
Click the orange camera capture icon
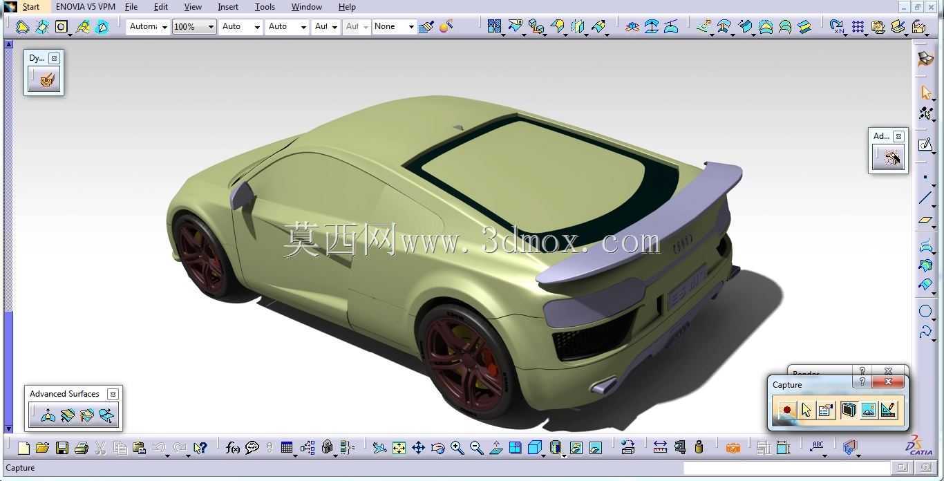(733, 448)
